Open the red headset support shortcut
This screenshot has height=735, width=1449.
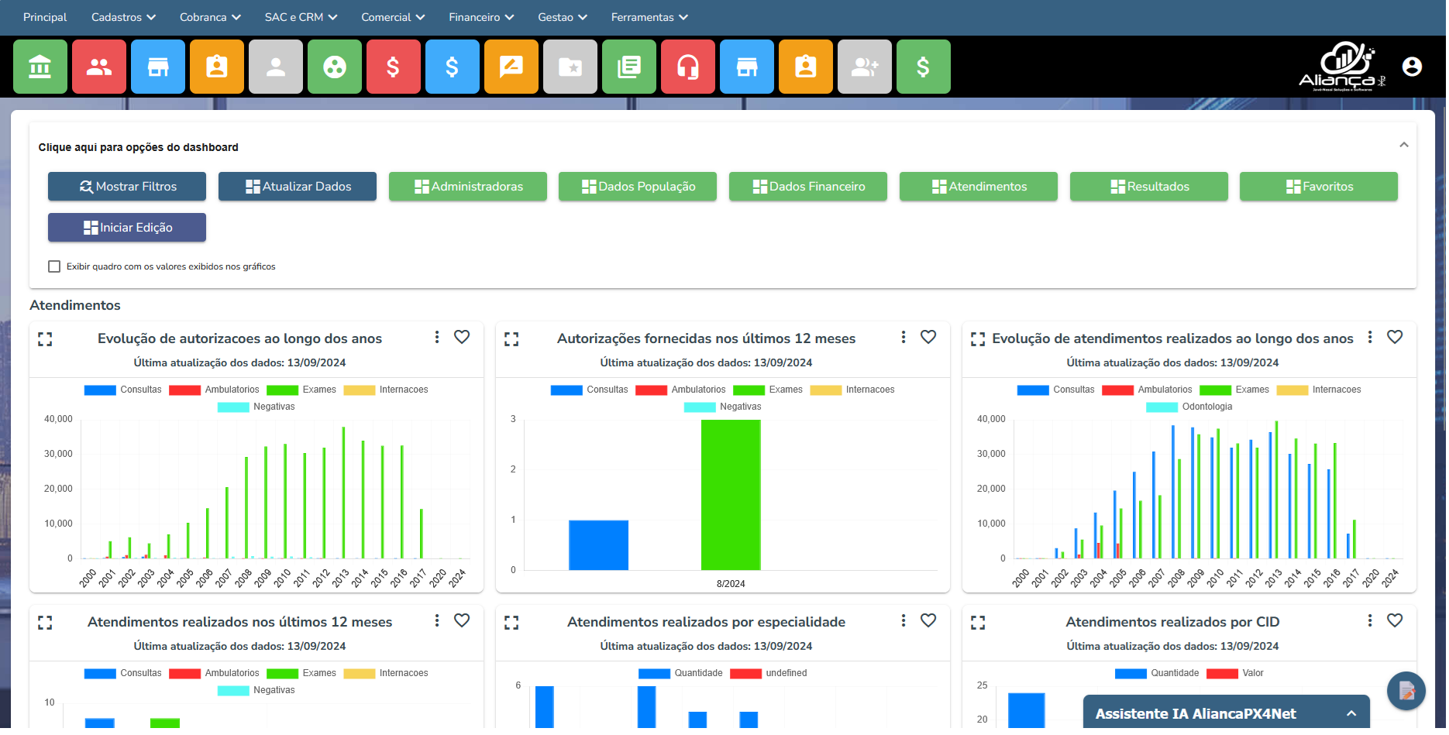(x=688, y=67)
